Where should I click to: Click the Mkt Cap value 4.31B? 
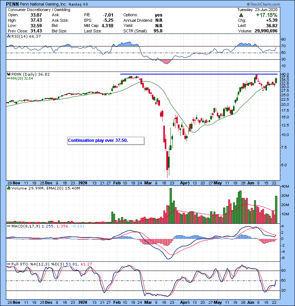(x=108, y=25)
